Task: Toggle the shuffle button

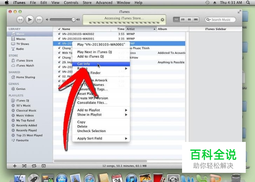Action: coord(24,166)
